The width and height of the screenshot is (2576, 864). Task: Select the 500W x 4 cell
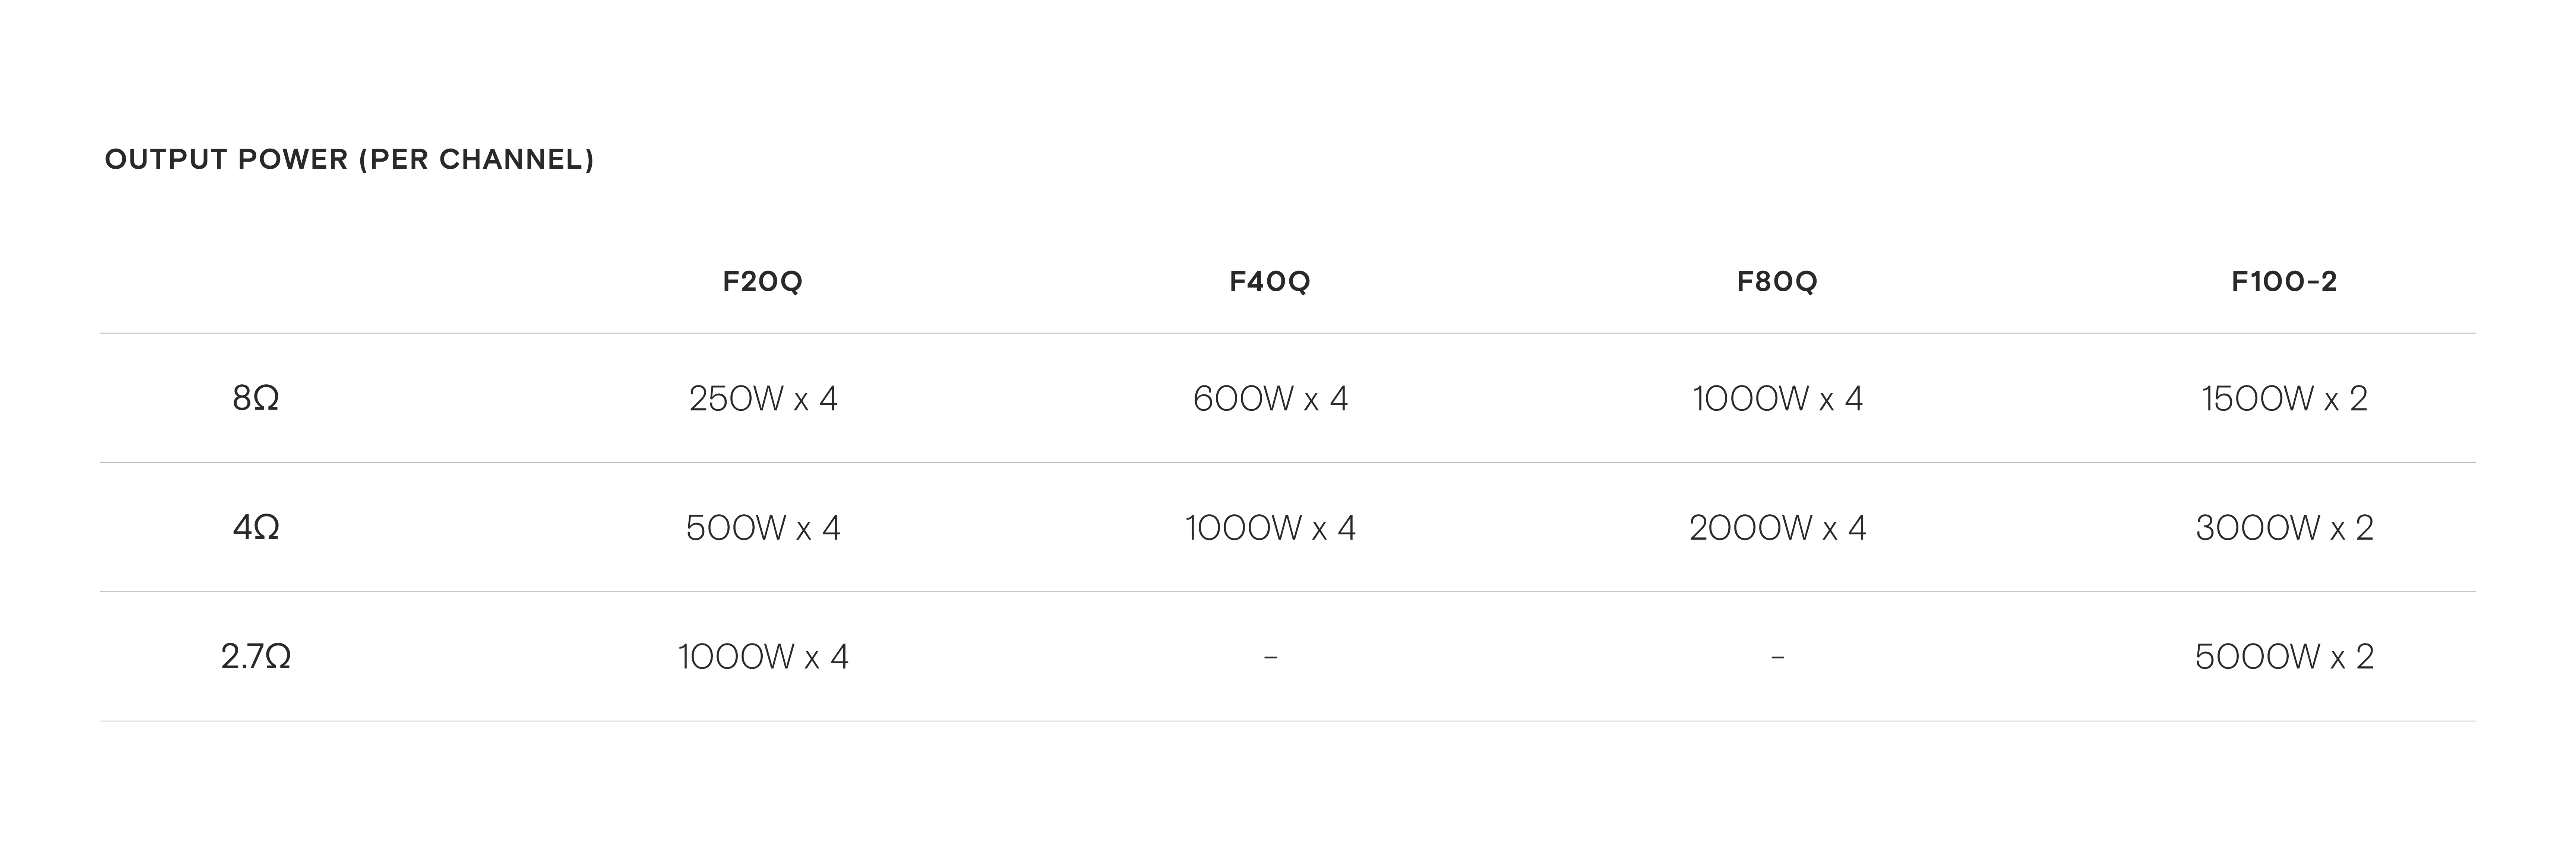click(x=763, y=527)
